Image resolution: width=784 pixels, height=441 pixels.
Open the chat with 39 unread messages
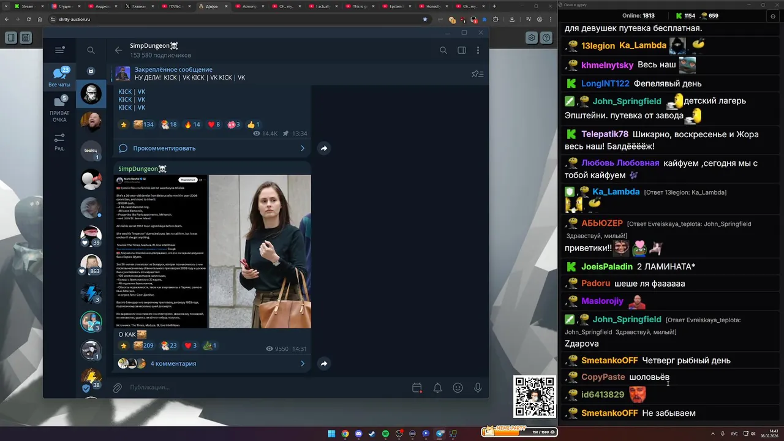91,236
